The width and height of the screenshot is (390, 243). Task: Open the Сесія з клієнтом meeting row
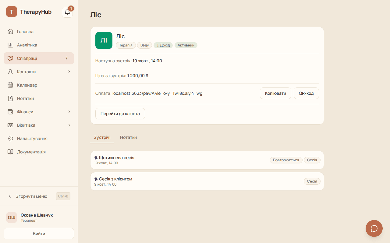(x=207, y=181)
